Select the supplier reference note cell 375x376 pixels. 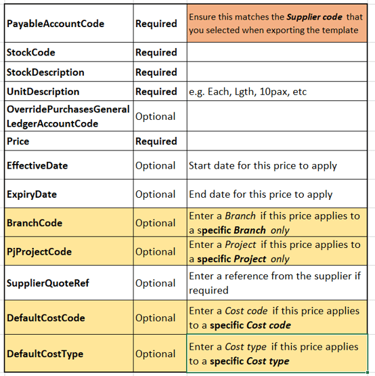click(277, 283)
